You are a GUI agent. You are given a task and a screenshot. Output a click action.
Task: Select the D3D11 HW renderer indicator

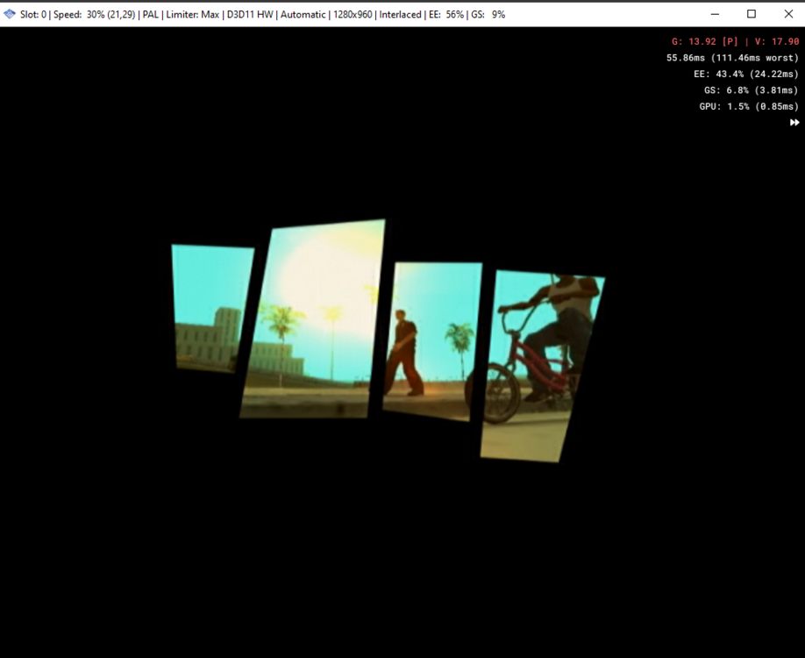tap(248, 14)
